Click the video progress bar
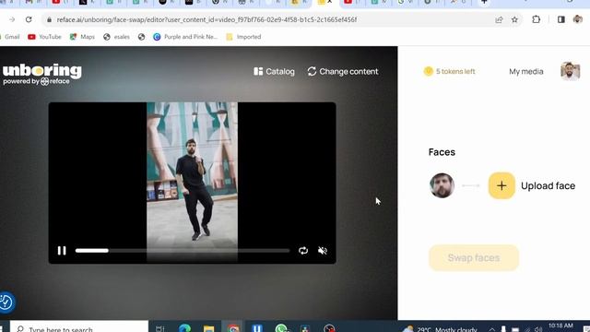Image resolution: width=590 pixels, height=332 pixels. 183,251
